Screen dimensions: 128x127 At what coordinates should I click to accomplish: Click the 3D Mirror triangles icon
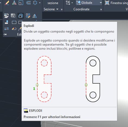35,16
